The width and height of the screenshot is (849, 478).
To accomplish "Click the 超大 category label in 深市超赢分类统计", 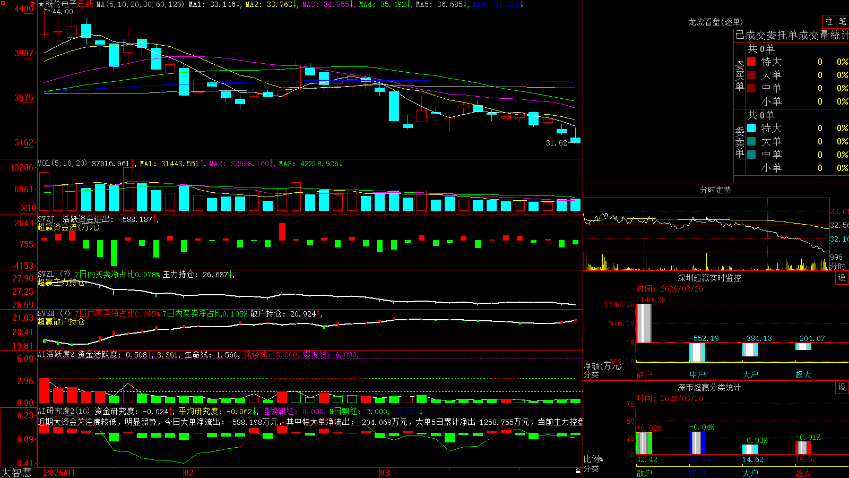I will pyautogui.click(x=803, y=473).
